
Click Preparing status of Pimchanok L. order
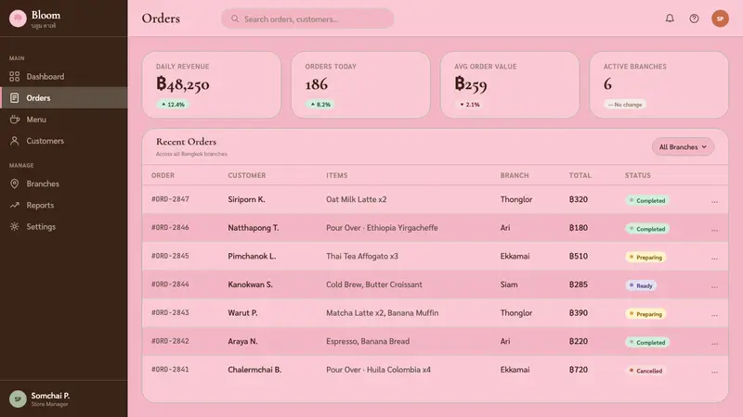(645, 258)
